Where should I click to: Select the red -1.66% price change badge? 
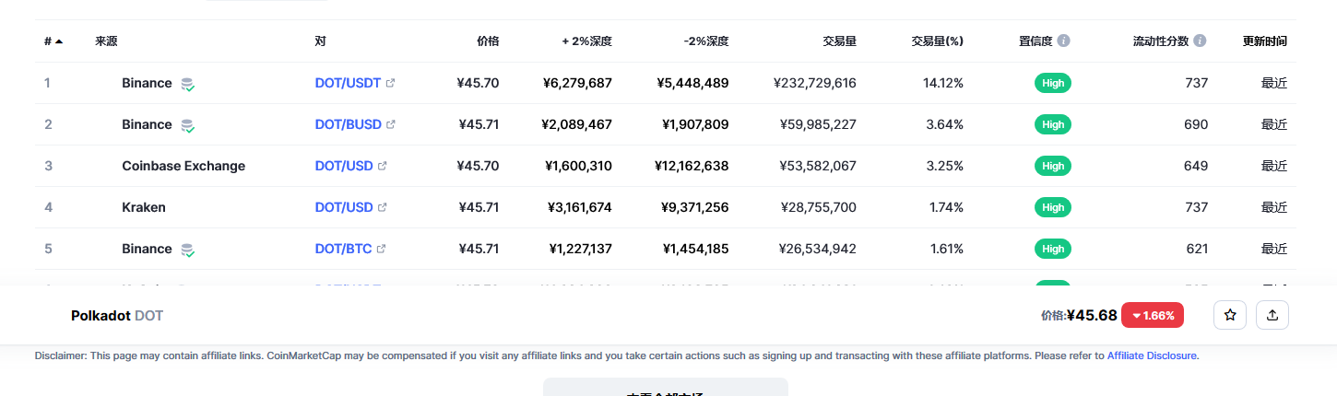(x=1153, y=315)
